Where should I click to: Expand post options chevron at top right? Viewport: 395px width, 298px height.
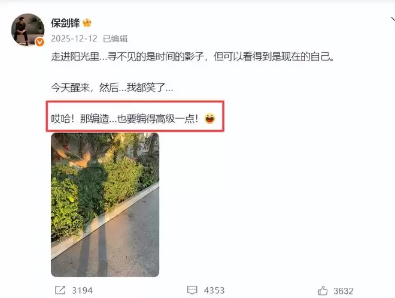click(x=393, y=19)
